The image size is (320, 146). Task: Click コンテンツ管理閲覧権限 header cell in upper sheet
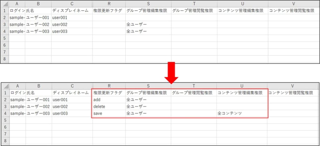click(294, 11)
